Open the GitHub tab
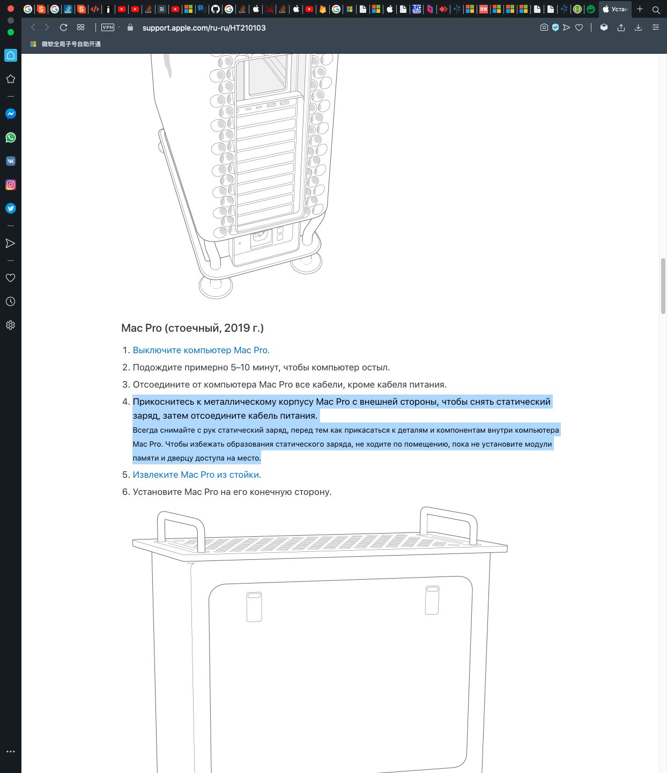 tap(215, 9)
